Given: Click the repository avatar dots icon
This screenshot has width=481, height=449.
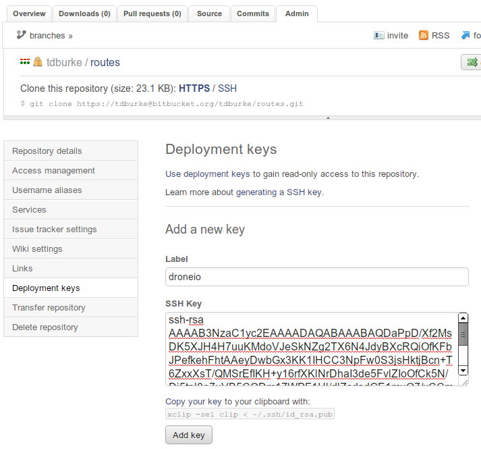Looking at the screenshot, I should (x=25, y=61).
